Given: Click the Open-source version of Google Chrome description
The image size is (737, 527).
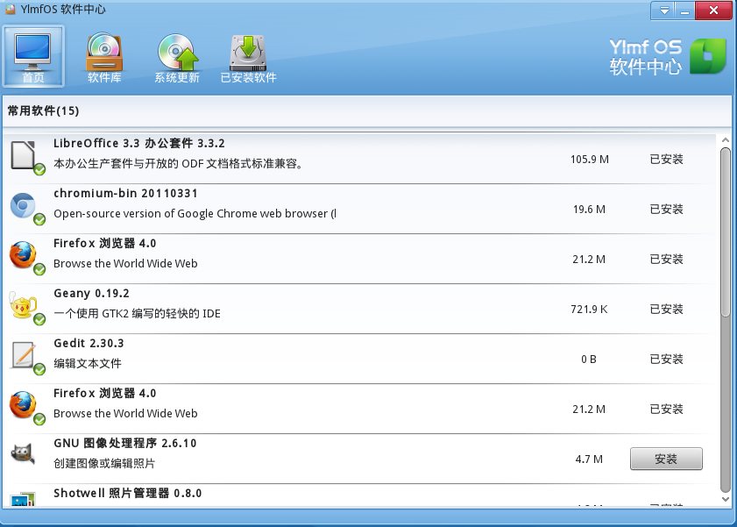Looking at the screenshot, I should (x=195, y=213).
